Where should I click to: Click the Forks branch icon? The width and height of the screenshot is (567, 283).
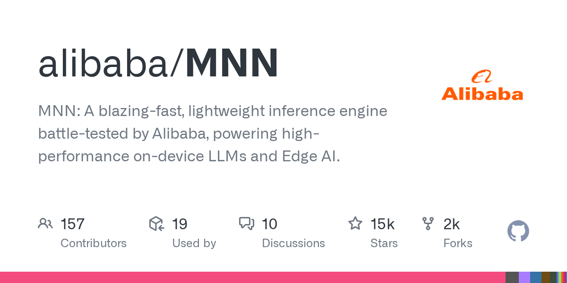428,224
